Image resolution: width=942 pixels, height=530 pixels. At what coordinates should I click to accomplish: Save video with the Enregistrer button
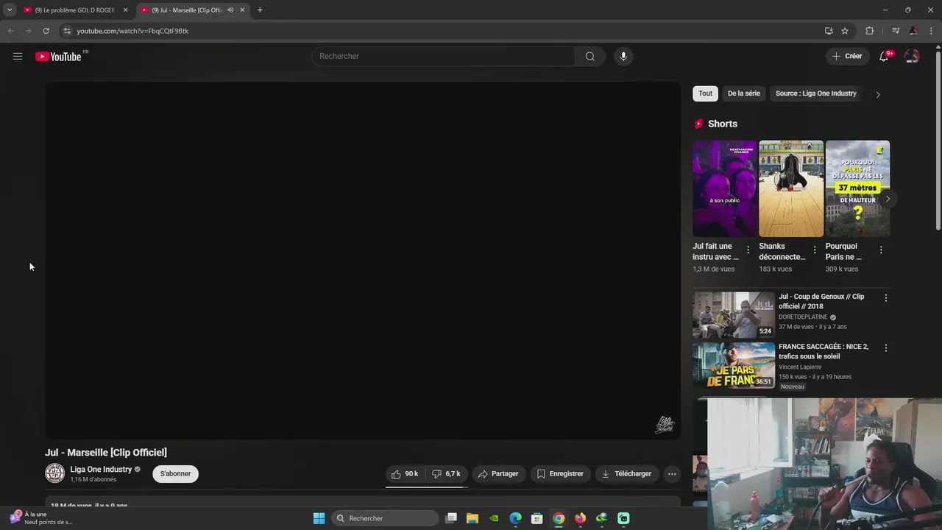coord(560,474)
